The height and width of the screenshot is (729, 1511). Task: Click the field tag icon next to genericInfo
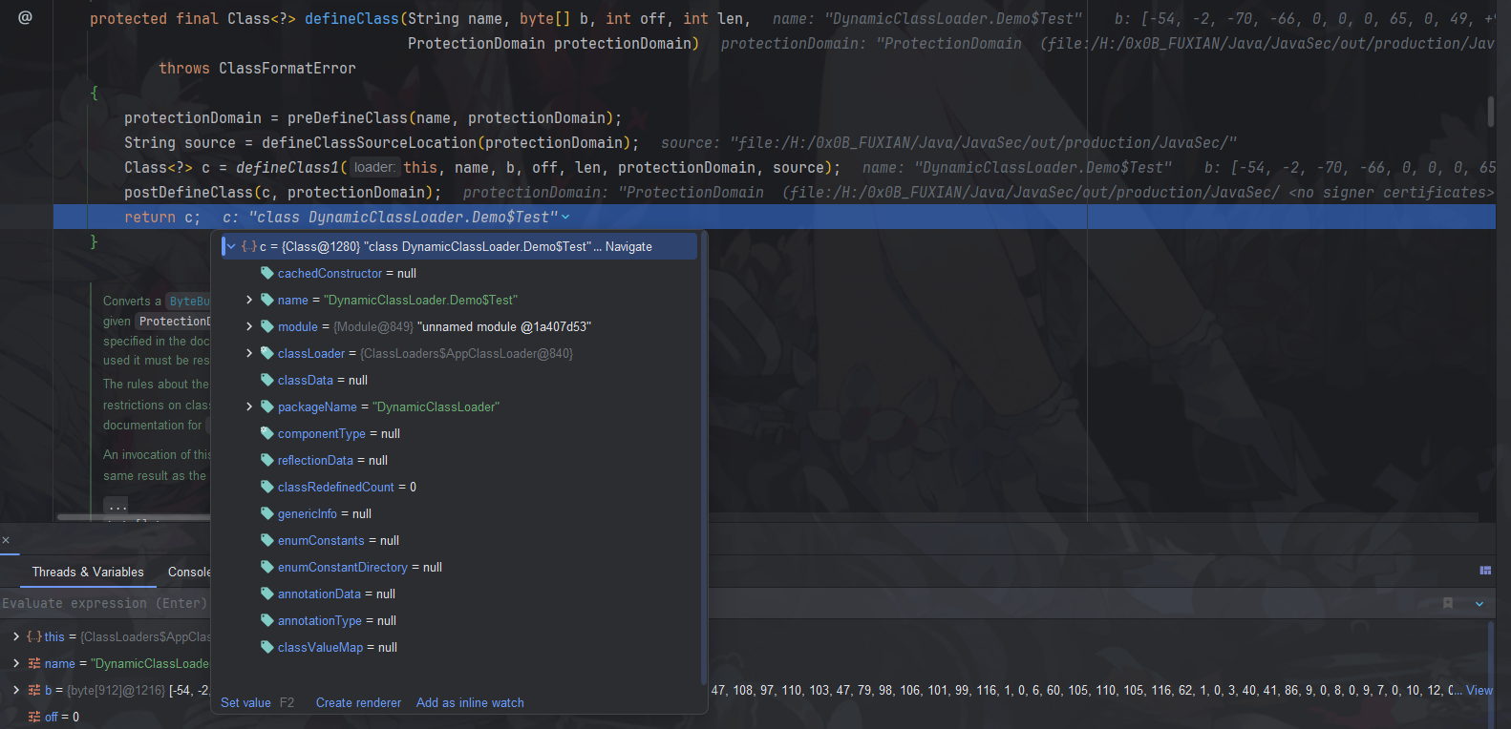[x=267, y=513]
